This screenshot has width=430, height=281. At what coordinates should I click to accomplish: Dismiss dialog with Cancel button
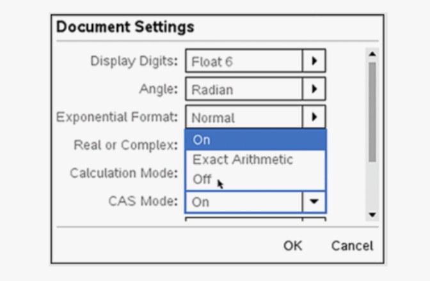[x=352, y=246]
